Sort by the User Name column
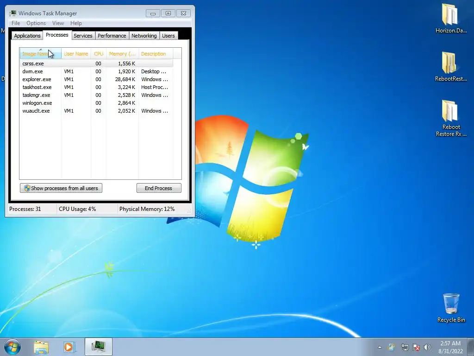The image size is (474, 356). point(76,54)
